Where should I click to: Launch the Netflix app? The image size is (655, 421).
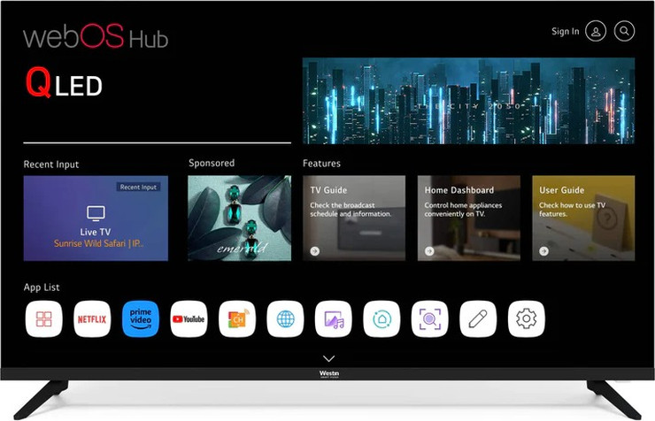(92, 318)
